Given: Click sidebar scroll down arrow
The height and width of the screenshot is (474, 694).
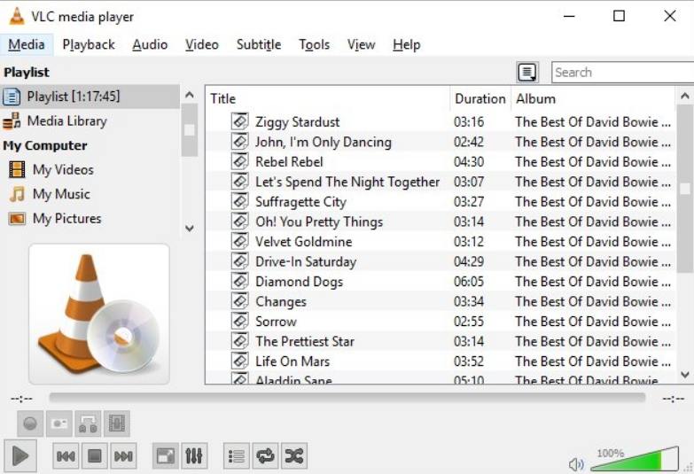Looking at the screenshot, I should pyautogui.click(x=190, y=229).
